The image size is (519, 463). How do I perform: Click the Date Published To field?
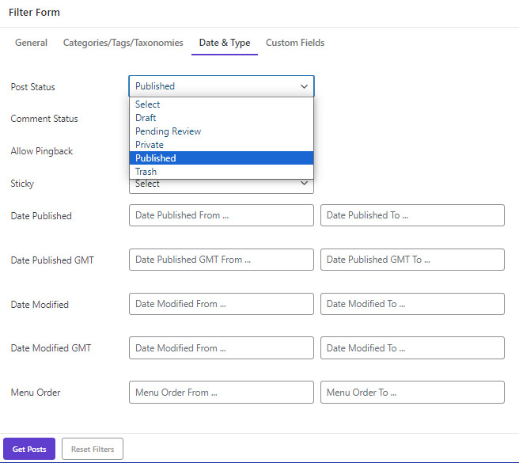point(412,215)
